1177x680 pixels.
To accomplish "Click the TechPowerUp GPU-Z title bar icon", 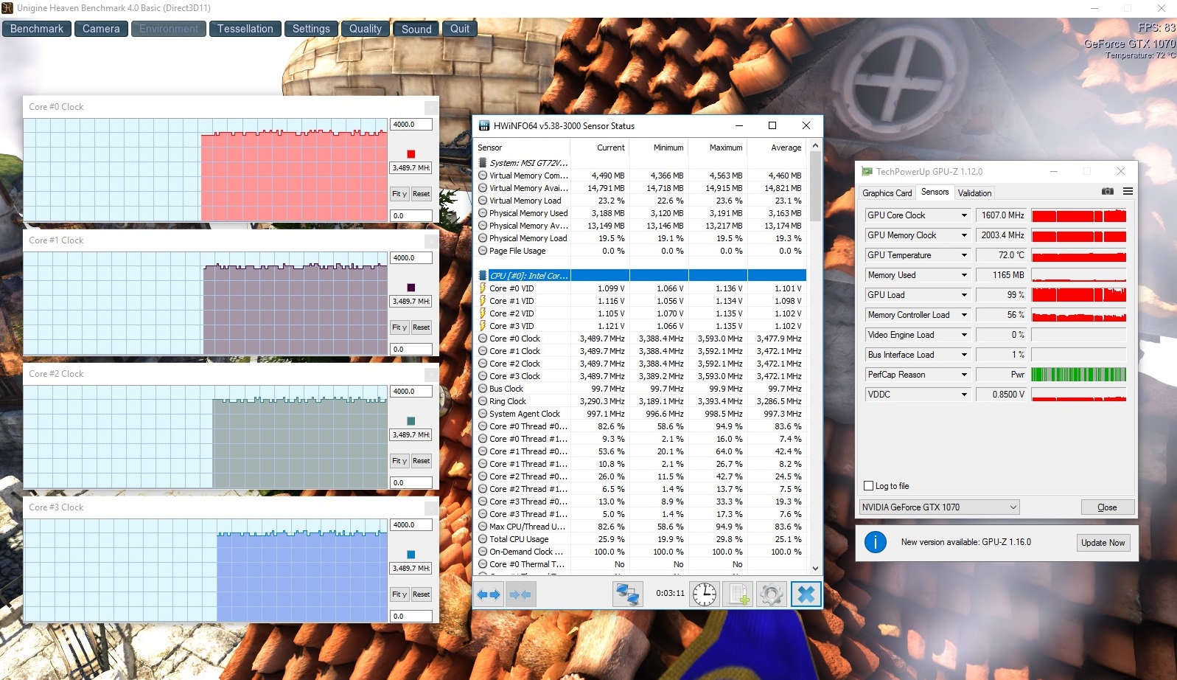I will point(867,172).
